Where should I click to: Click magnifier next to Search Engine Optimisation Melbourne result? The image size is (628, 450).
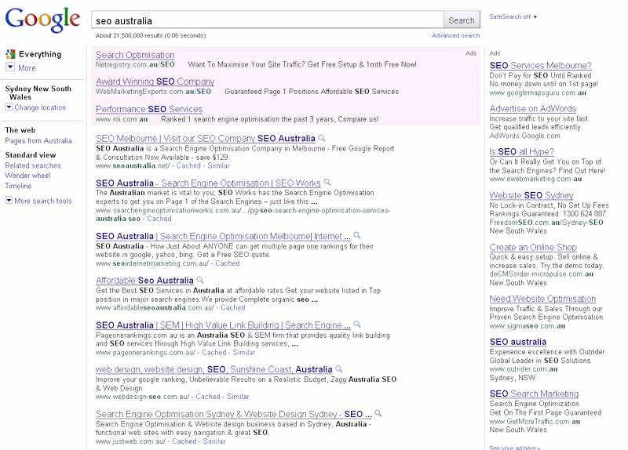[357, 236]
